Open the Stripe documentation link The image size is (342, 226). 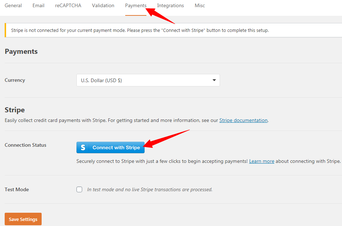(243, 120)
